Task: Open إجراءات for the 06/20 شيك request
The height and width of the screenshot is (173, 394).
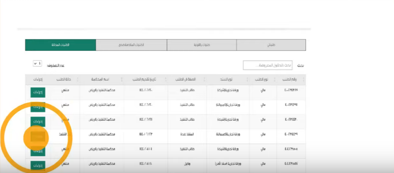Action: tap(38, 92)
